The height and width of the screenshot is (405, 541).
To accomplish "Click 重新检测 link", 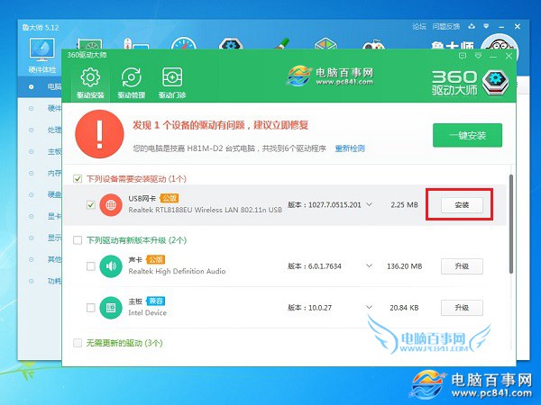I will pos(350,148).
